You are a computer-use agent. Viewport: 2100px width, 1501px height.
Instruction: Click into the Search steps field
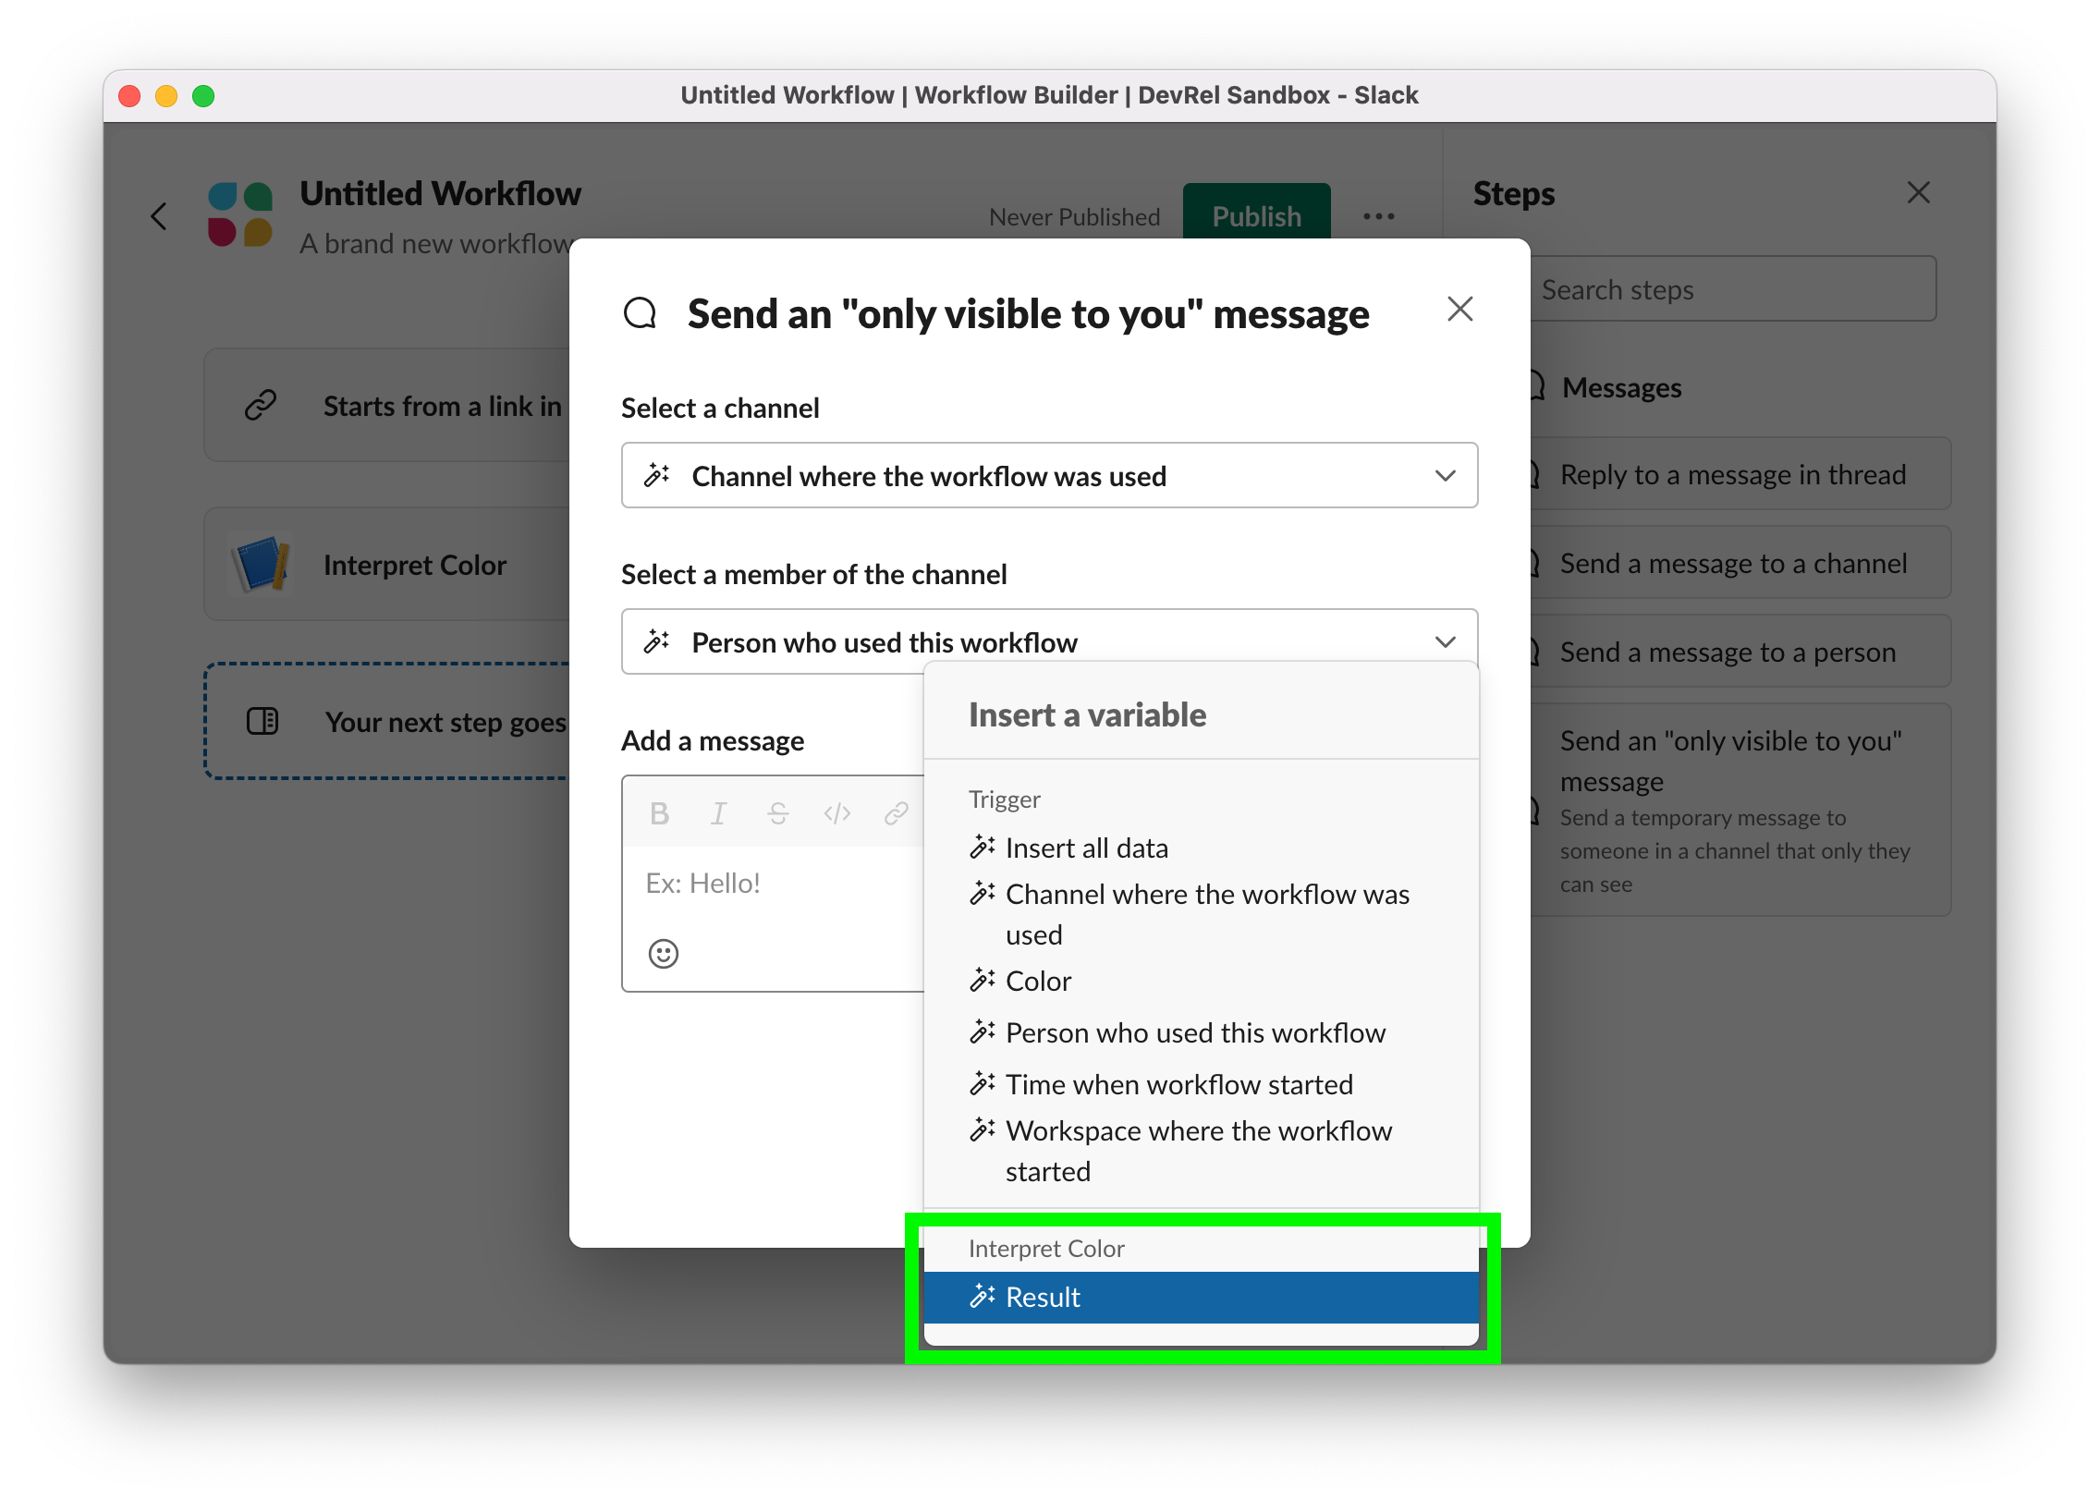[x=1734, y=289]
